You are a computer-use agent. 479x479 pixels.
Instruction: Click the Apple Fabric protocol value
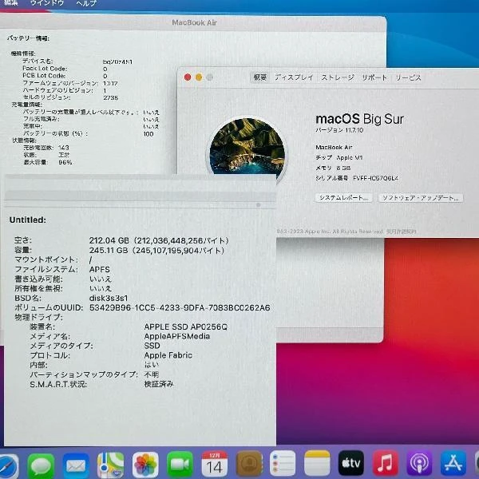(x=168, y=355)
